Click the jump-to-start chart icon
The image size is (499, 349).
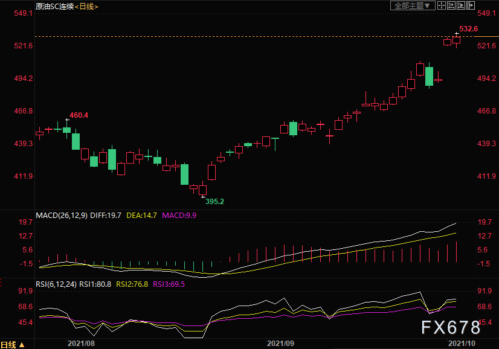[451, 5]
